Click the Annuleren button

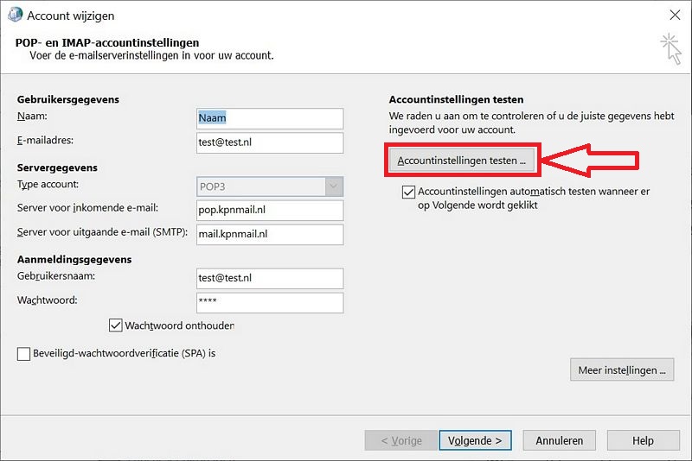click(x=559, y=440)
